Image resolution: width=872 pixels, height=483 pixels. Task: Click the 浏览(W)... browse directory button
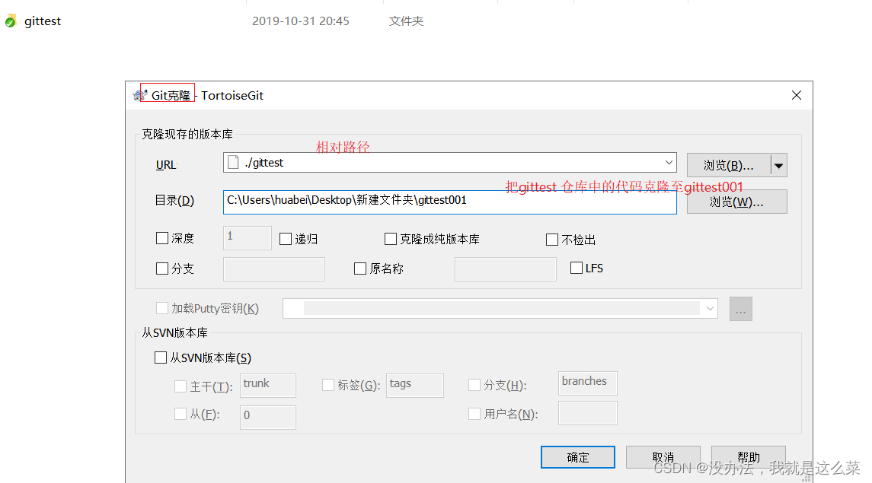(737, 202)
